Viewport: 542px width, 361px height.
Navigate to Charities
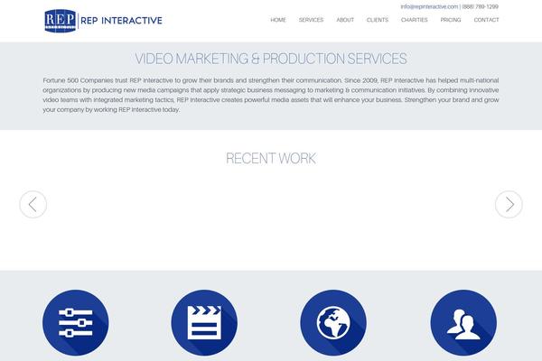pyautogui.click(x=414, y=20)
